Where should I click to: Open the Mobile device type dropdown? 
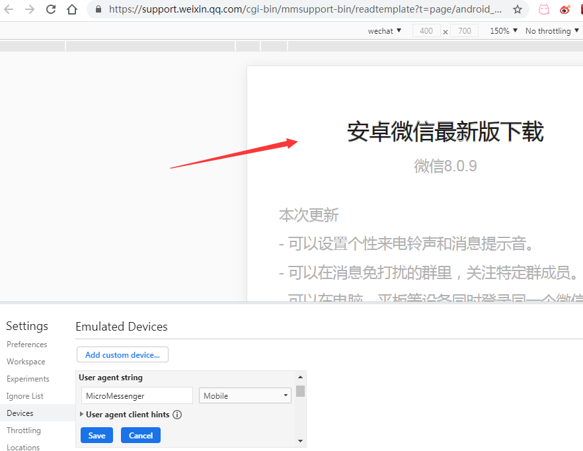(x=245, y=395)
